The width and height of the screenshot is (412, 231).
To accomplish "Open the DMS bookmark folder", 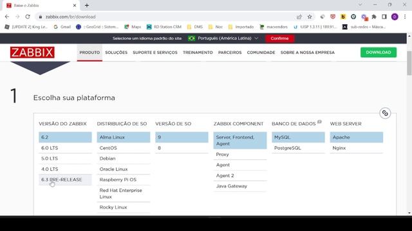I will coord(195,27).
